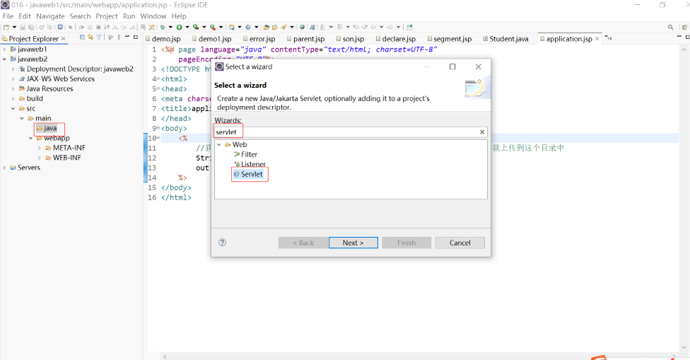This screenshot has height=360, width=690.
Task: Expand the build folder node
Action: 13,98
